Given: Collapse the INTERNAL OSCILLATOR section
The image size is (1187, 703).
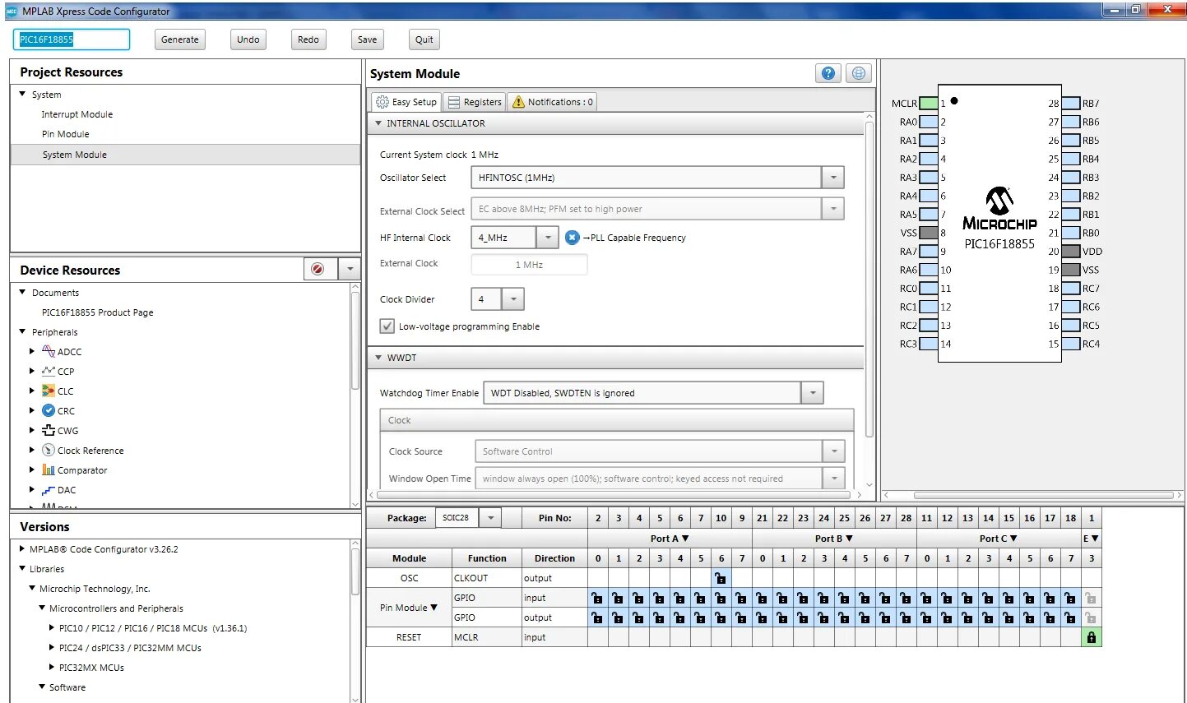Looking at the screenshot, I should (378, 123).
